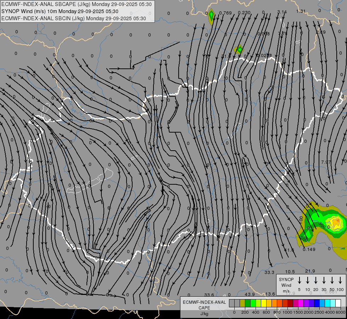
Task: Pick the pure blue swatch left of 2500
Action: tap(317, 303)
